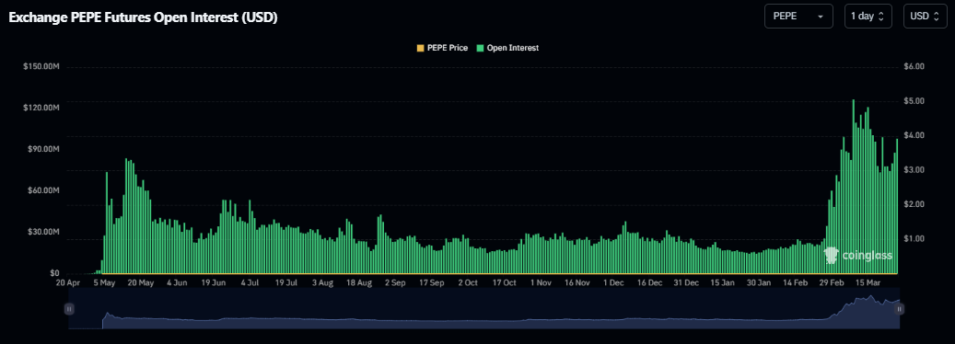Grab the left range slider handle
The width and height of the screenshot is (955, 344).
tap(69, 309)
